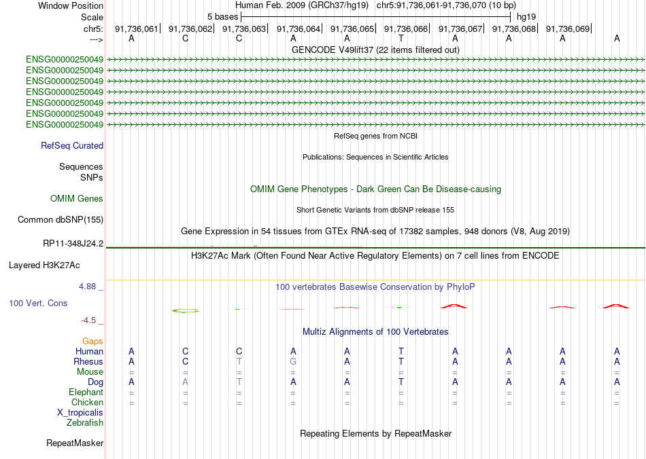The image size is (646, 459).
Task: Select the Zebrafish alignment row label
Action: click(x=85, y=422)
